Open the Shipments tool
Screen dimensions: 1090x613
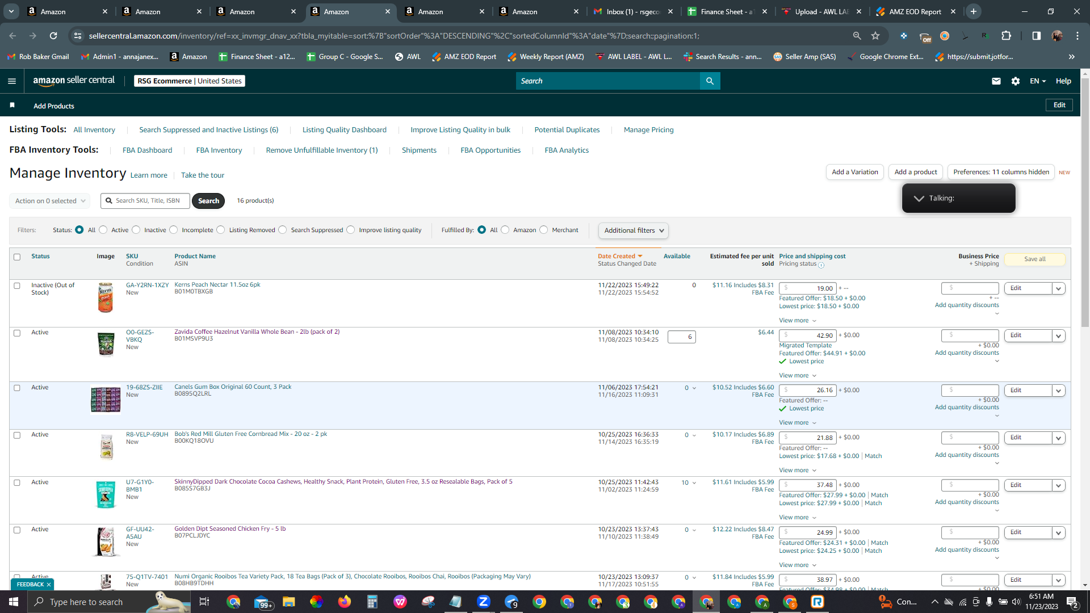(x=420, y=150)
